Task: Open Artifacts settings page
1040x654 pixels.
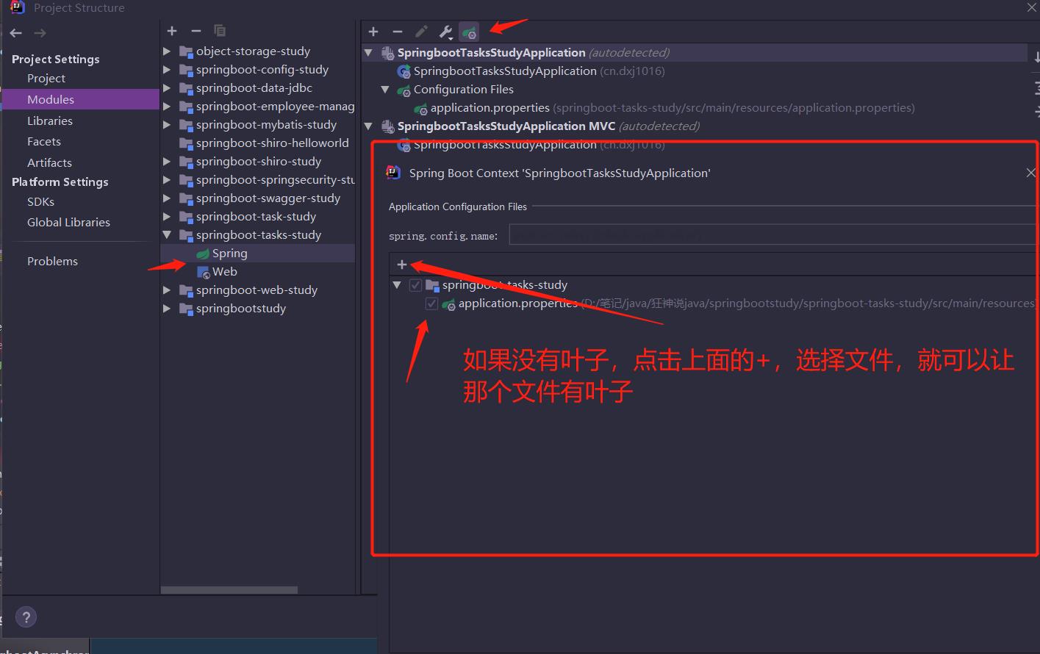Action: (x=49, y=162)
